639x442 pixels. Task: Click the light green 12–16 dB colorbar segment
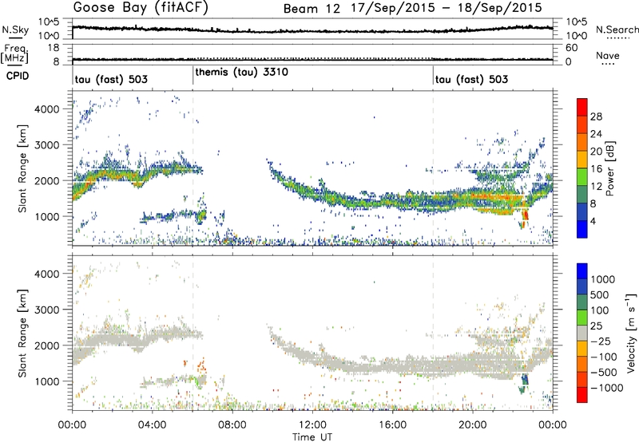[582, 177]
